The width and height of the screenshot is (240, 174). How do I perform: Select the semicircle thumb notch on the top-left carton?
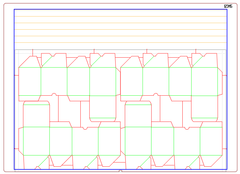[x=54, y=94]
